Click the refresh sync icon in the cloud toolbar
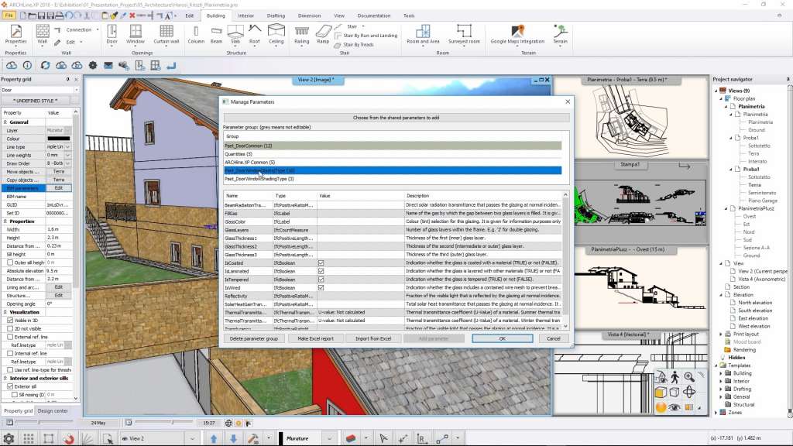 pos(45,65)
